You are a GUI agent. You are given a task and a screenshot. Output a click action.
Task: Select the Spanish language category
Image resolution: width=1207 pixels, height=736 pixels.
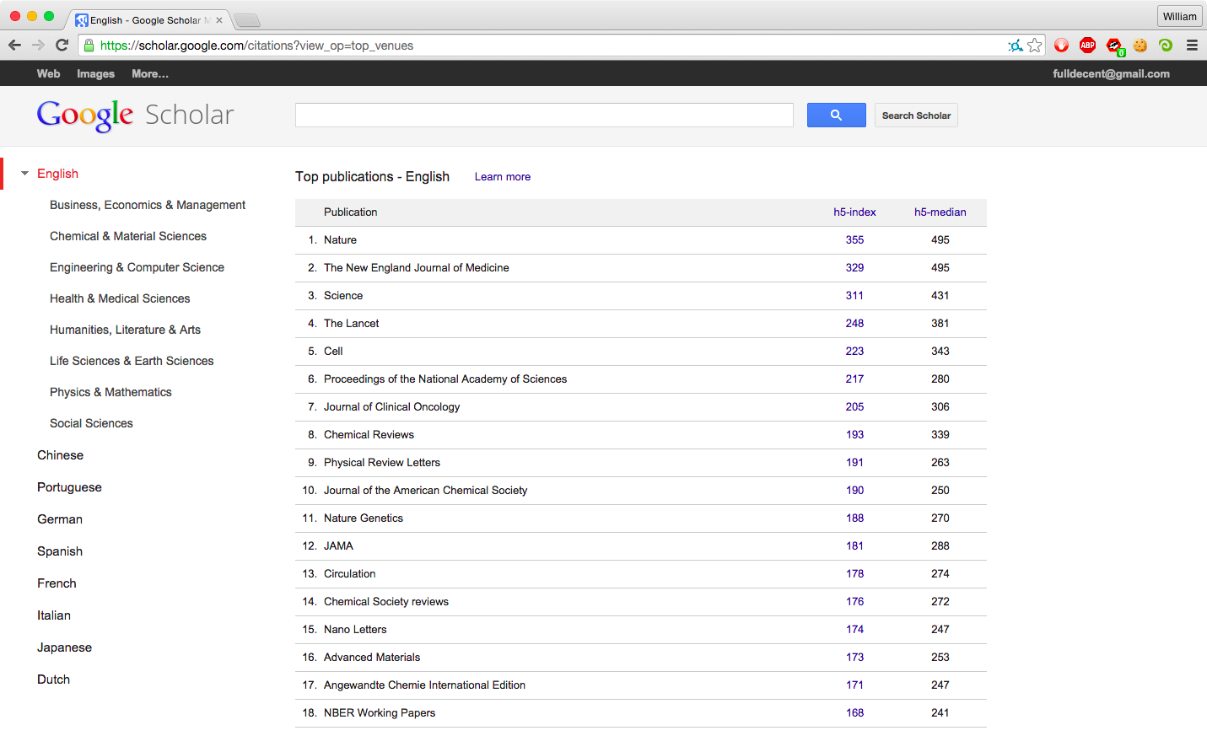[x=60, y=551]
